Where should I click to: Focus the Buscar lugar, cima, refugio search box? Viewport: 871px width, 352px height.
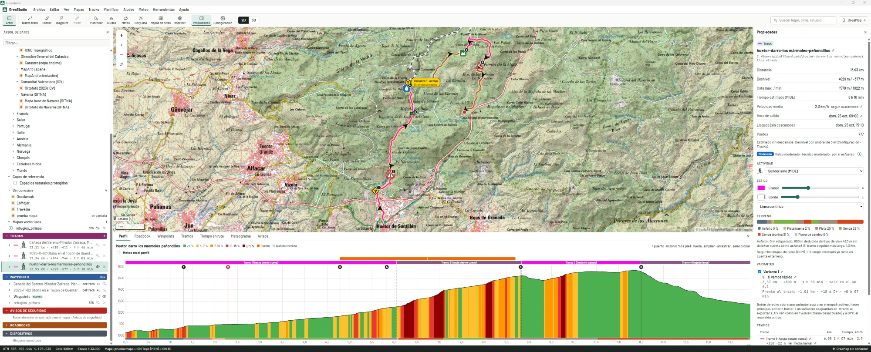pos(803,20)
